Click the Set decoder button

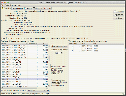(48, 90)
